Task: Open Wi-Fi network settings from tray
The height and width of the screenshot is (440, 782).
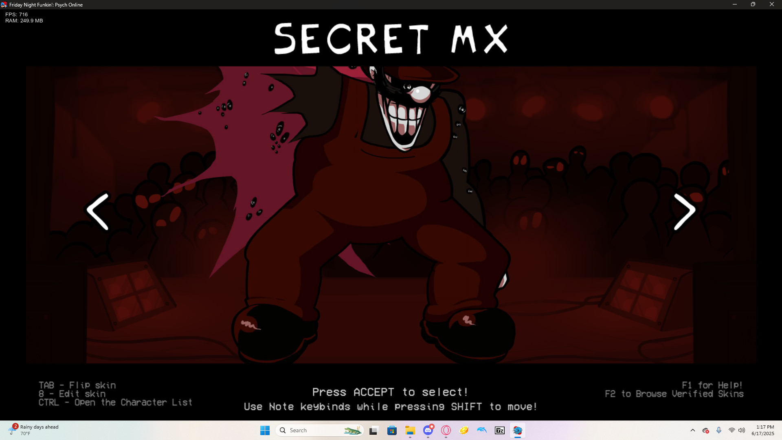Action: click(731, 430)
